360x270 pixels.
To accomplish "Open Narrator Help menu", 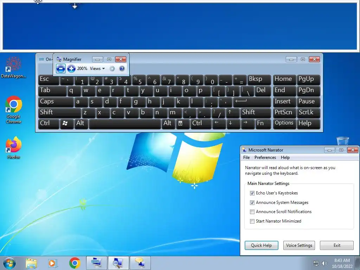I will coord(285,157).
